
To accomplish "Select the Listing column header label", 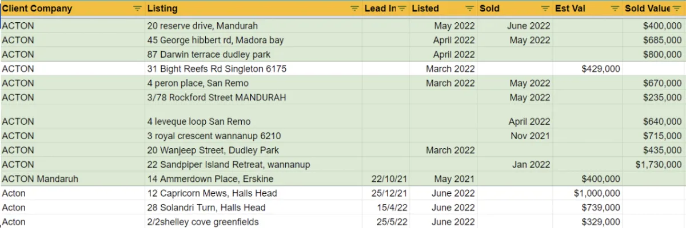I will click(x=162, y=9).
